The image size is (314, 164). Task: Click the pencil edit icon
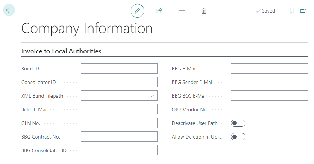(137, 11)
